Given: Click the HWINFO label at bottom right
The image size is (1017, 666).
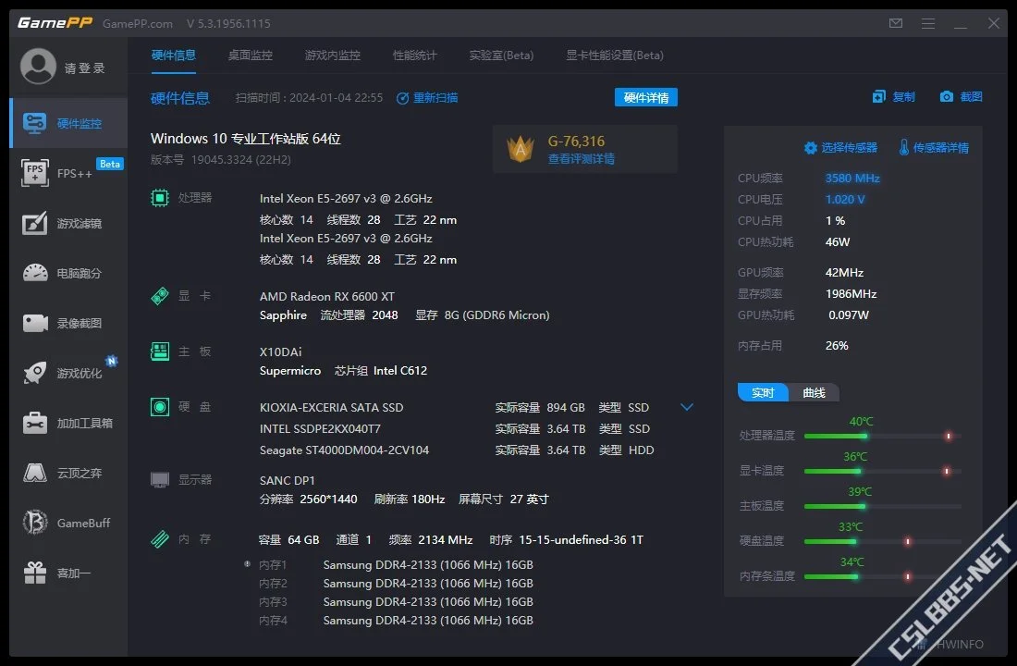Looking at the screenshot, I should [x=960, y=644].
